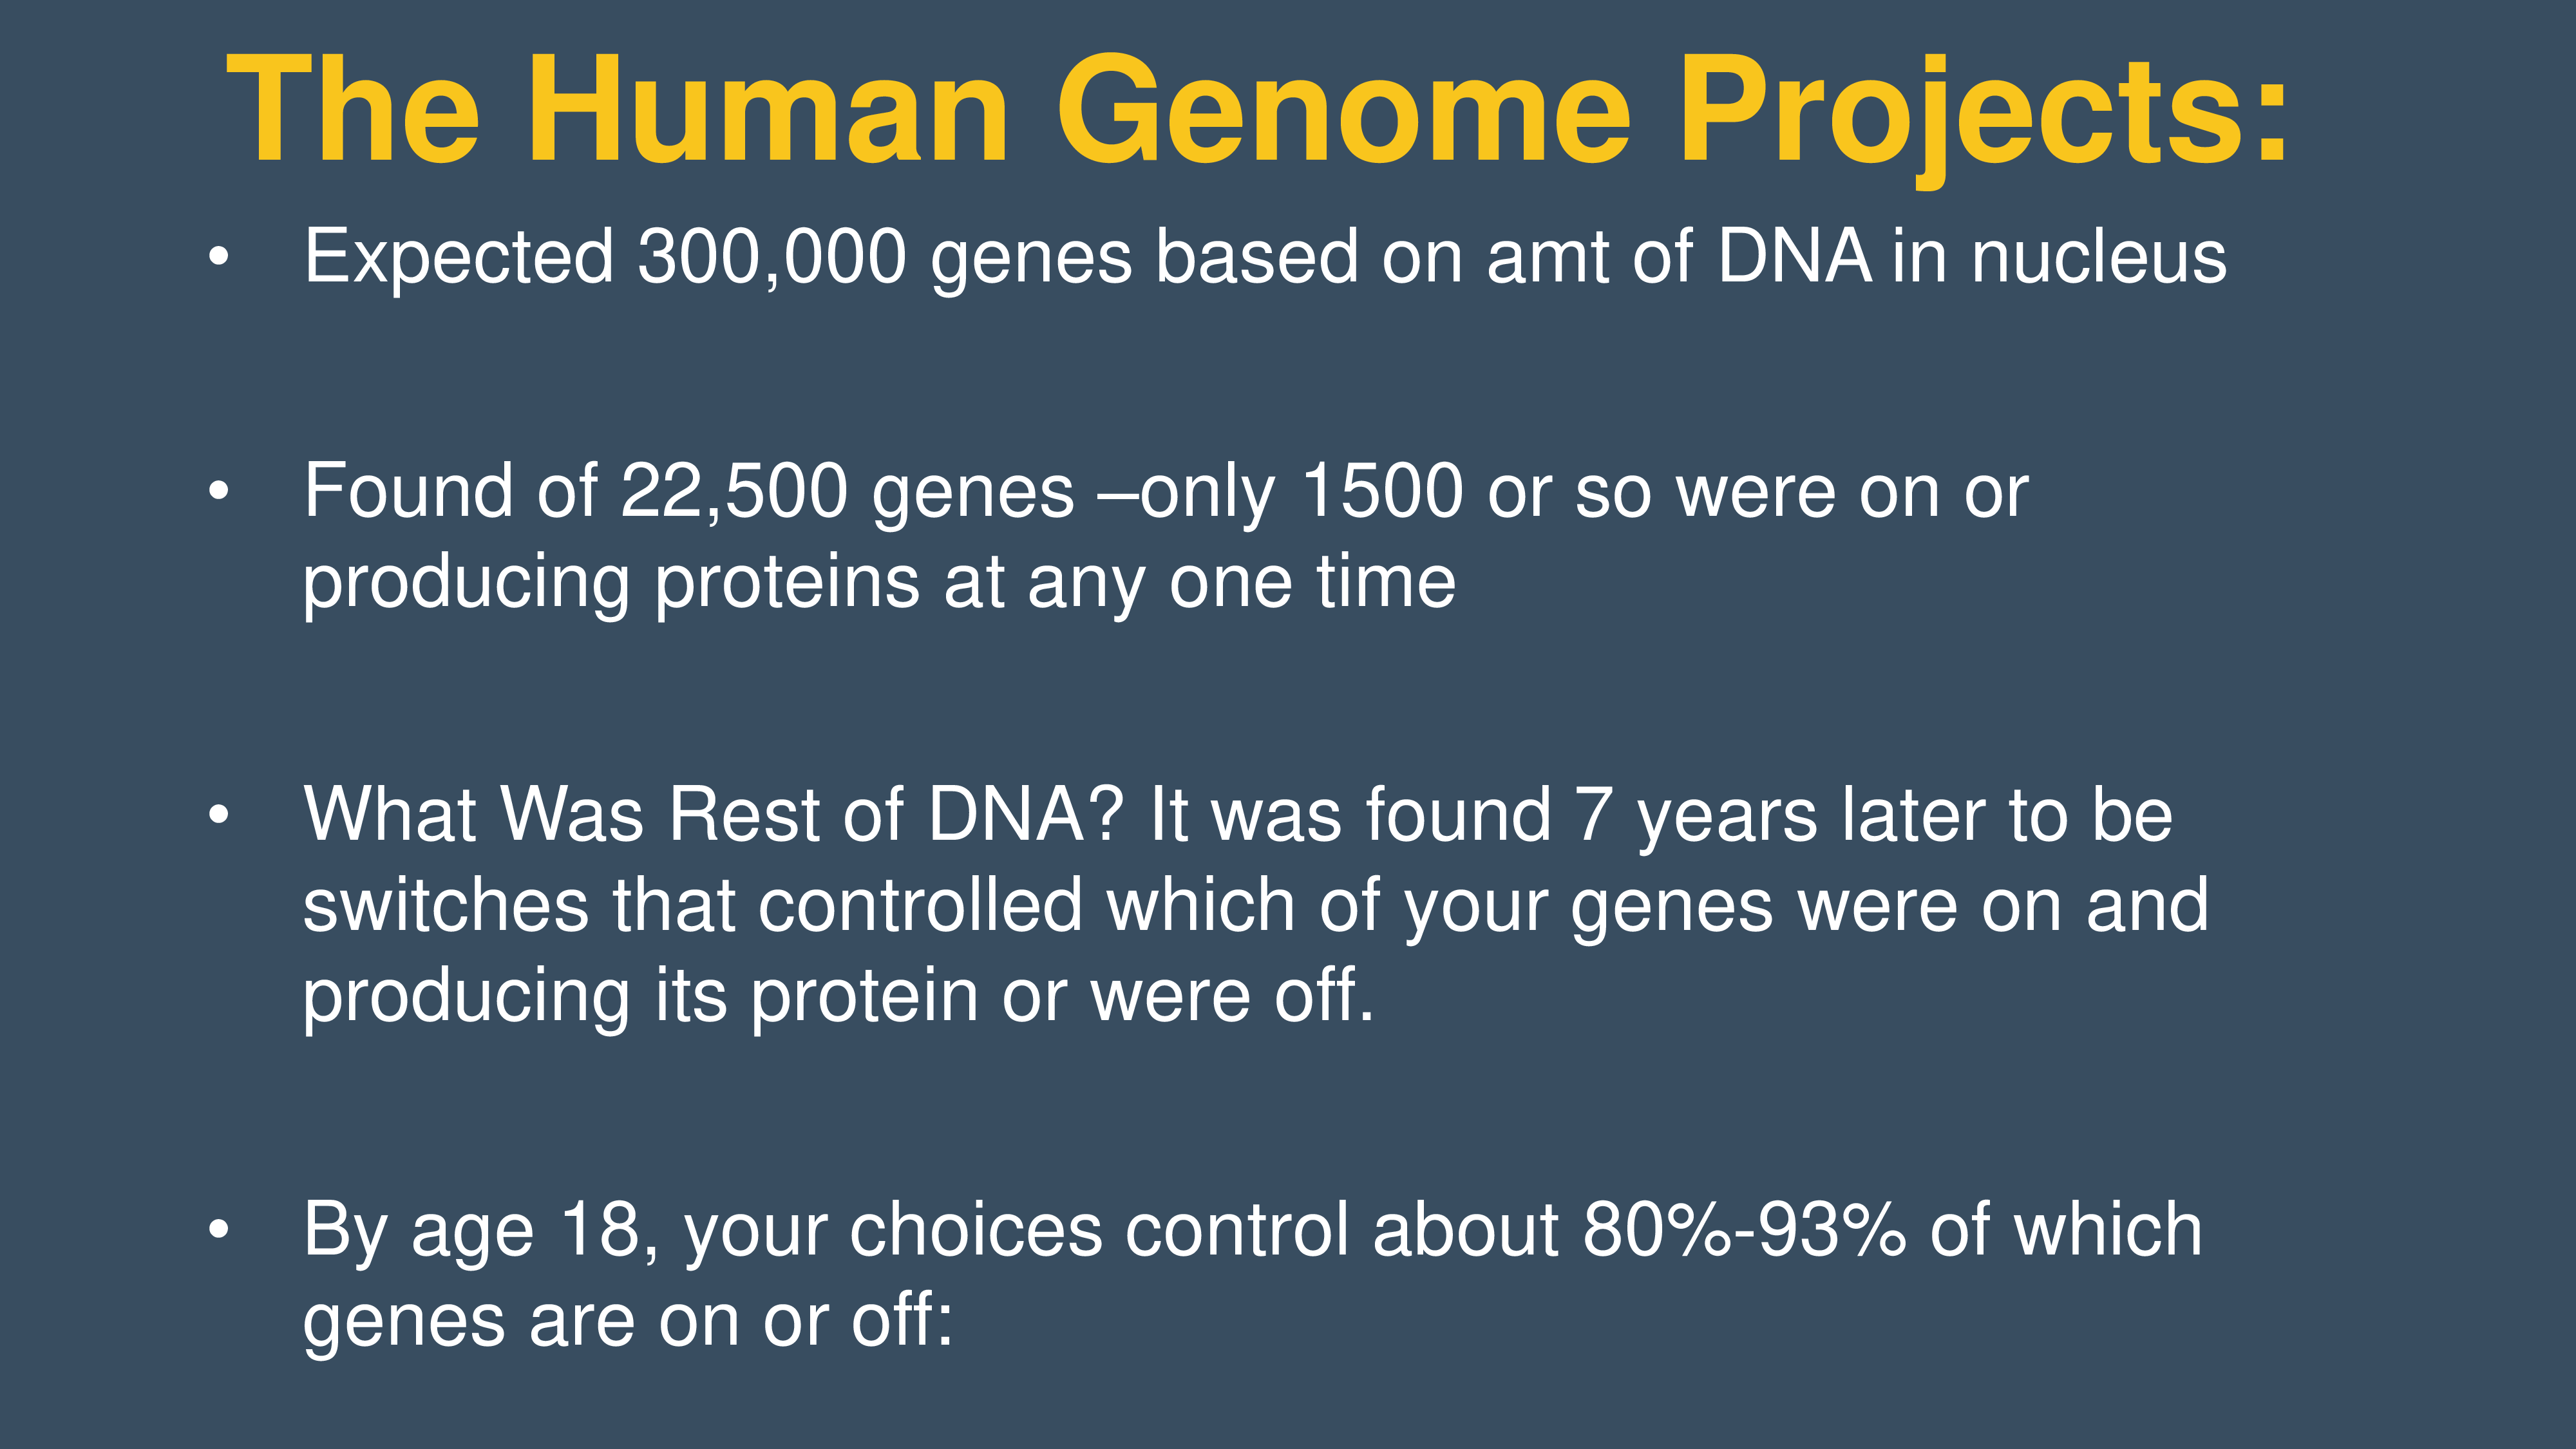The width and height of the screenshot is (2576, 1449).
Task: Click the line "Found of 22,500 genes –only 1500"
Action: (x=1166, y=492)
